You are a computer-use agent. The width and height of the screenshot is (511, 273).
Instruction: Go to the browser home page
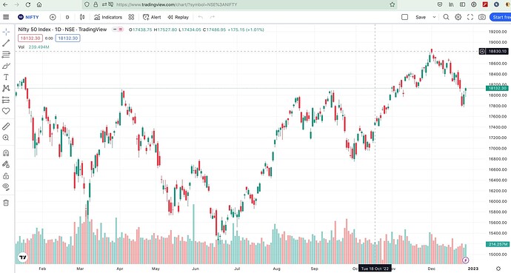pos(39,4)
